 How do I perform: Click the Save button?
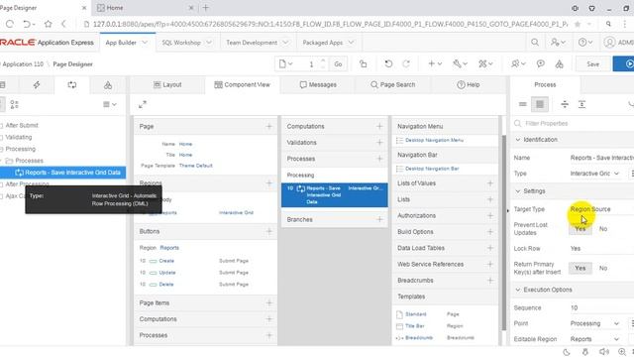coord(592,63)
